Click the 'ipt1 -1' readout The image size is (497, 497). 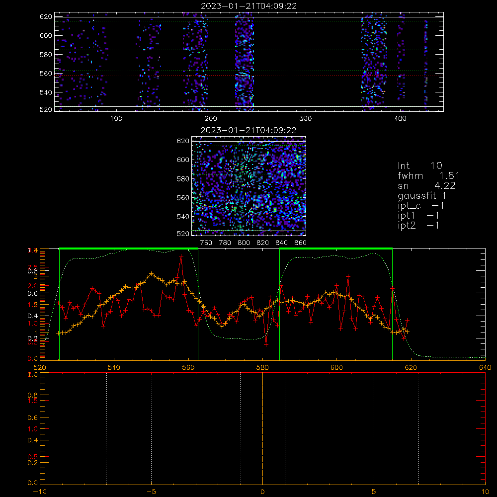tap(418, 216)
